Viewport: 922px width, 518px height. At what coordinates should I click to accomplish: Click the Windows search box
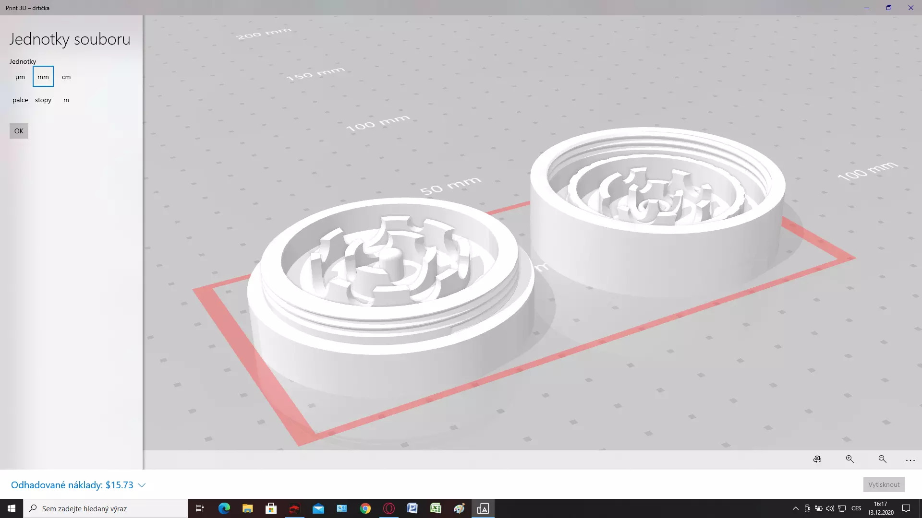point(106,508)
